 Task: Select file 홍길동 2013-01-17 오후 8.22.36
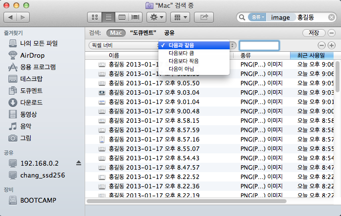click(x=154, y=186)
